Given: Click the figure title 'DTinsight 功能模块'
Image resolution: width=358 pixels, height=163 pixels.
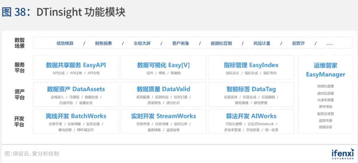Looking at the screenshot, I should [81, 13].
